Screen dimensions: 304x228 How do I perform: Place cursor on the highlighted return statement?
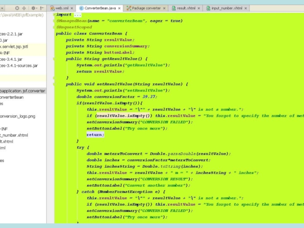[95, 135]
